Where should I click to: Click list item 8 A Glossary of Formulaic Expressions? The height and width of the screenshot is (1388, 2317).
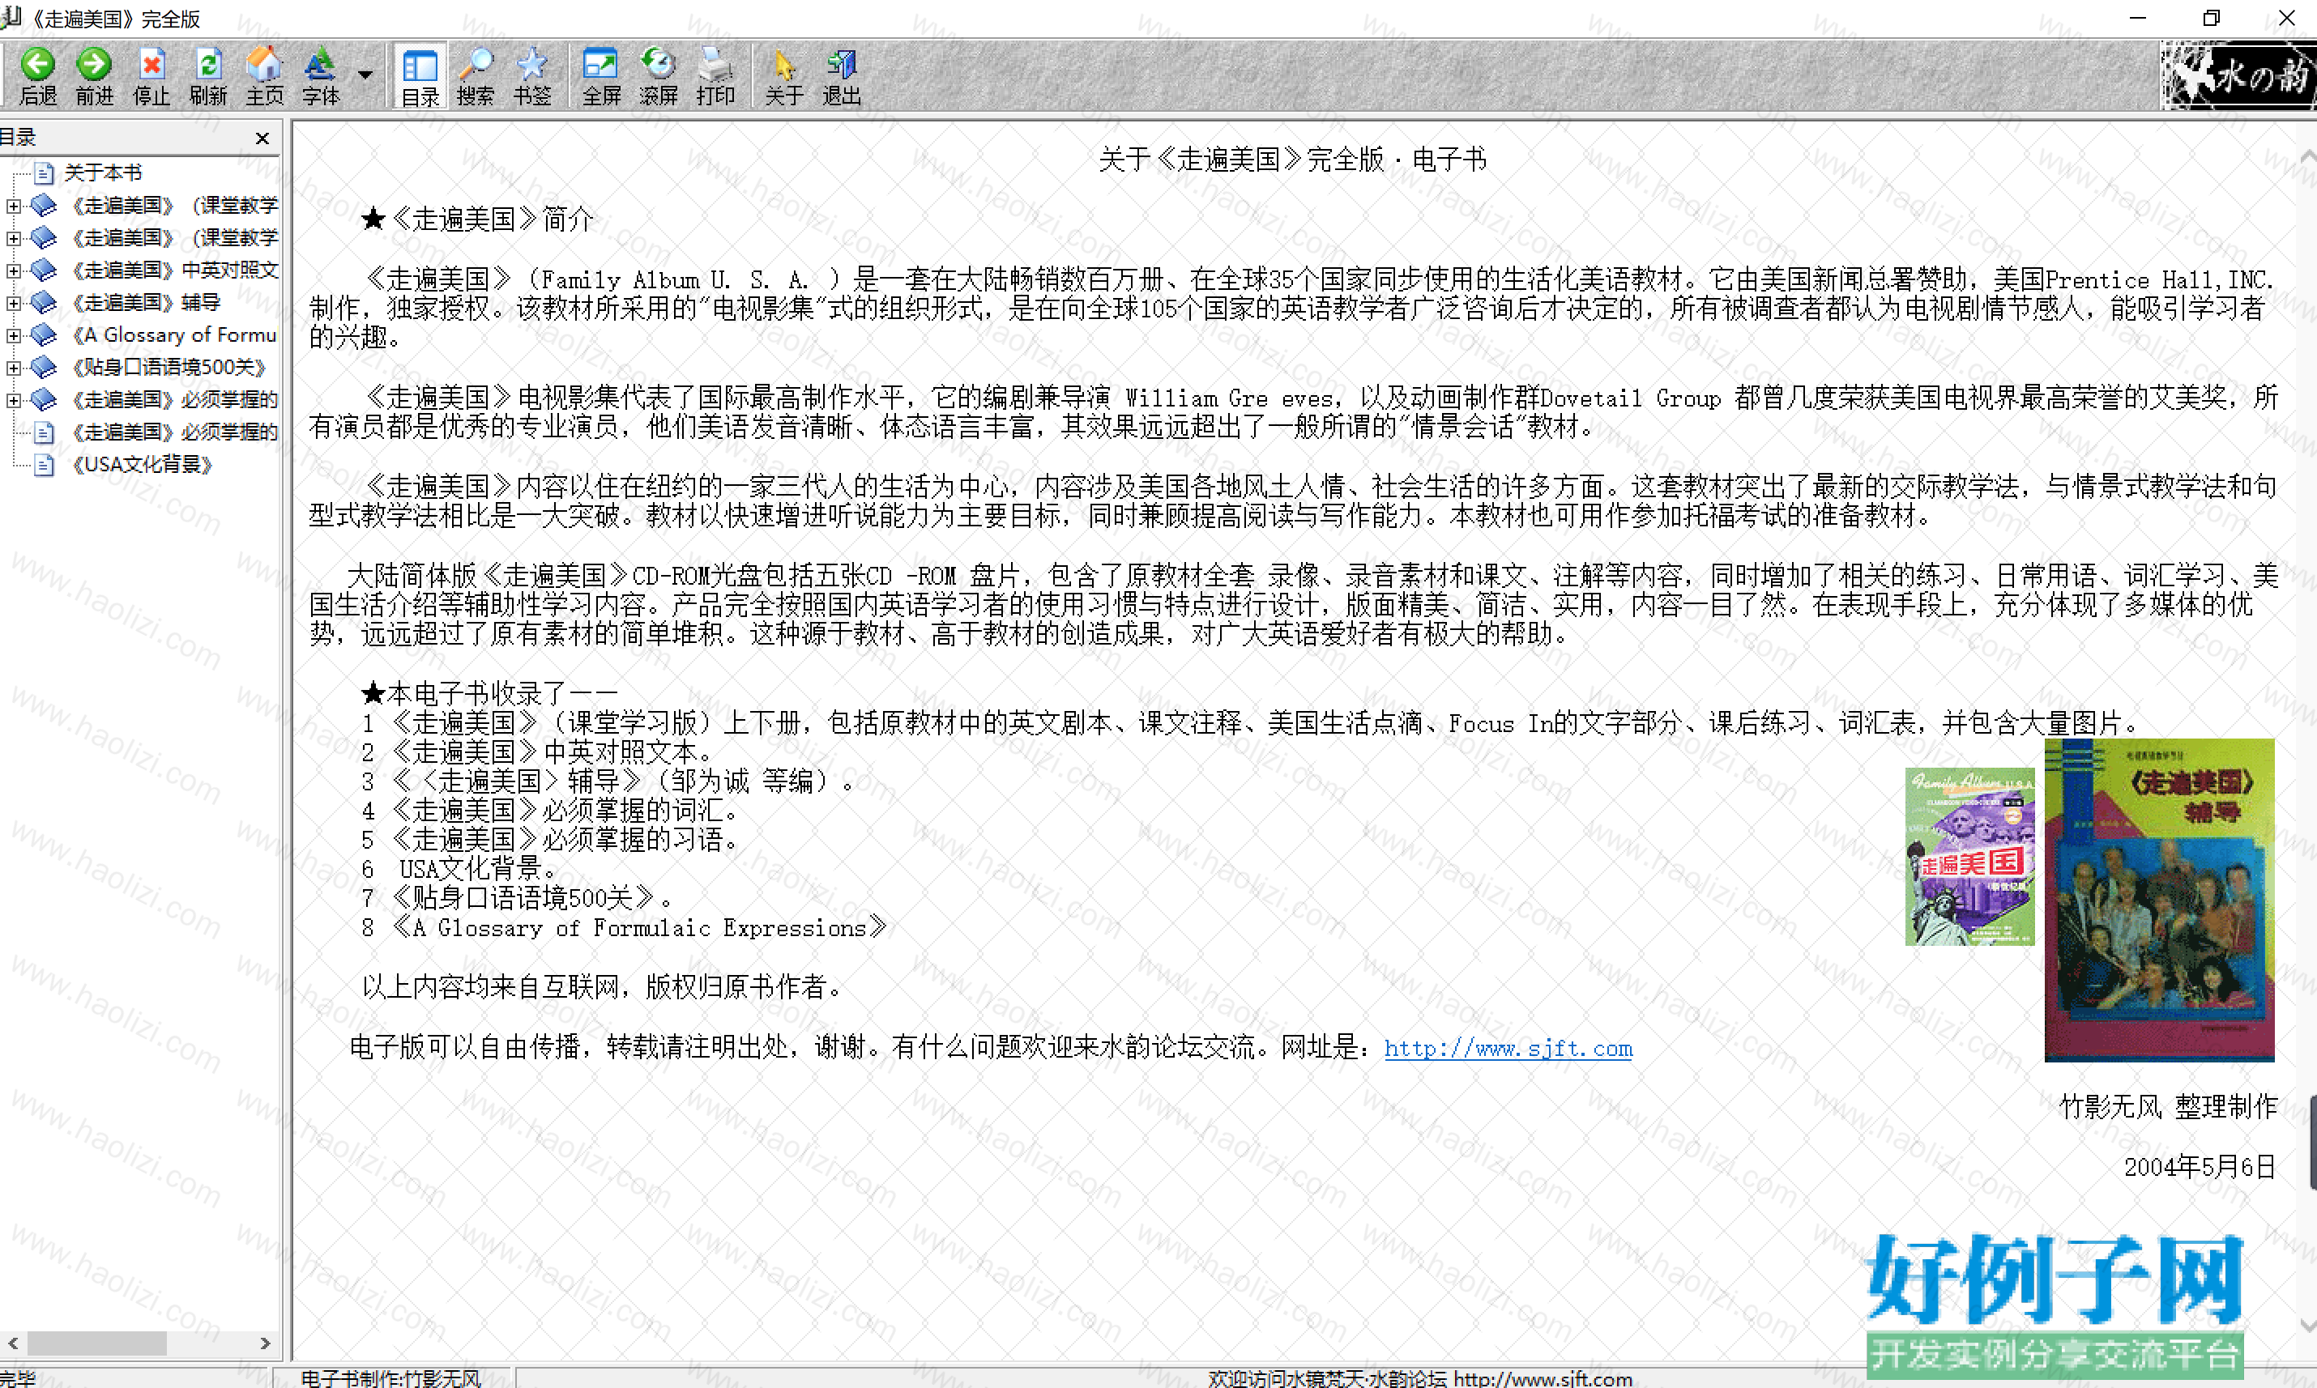coord(624,927)
